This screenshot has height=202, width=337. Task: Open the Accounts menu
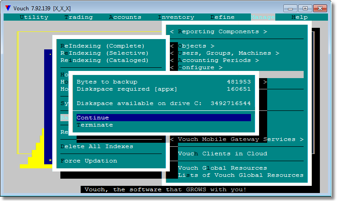coord(125,17)
